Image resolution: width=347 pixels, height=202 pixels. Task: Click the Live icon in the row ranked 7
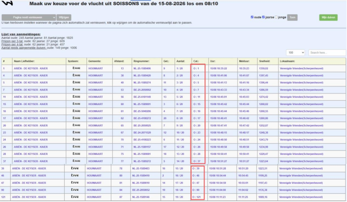click(76, 90)
